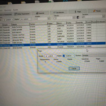Sort by the Equipo column header
Image resolution: width=106 pixels, height=106 pixels.
click(52, 24)
